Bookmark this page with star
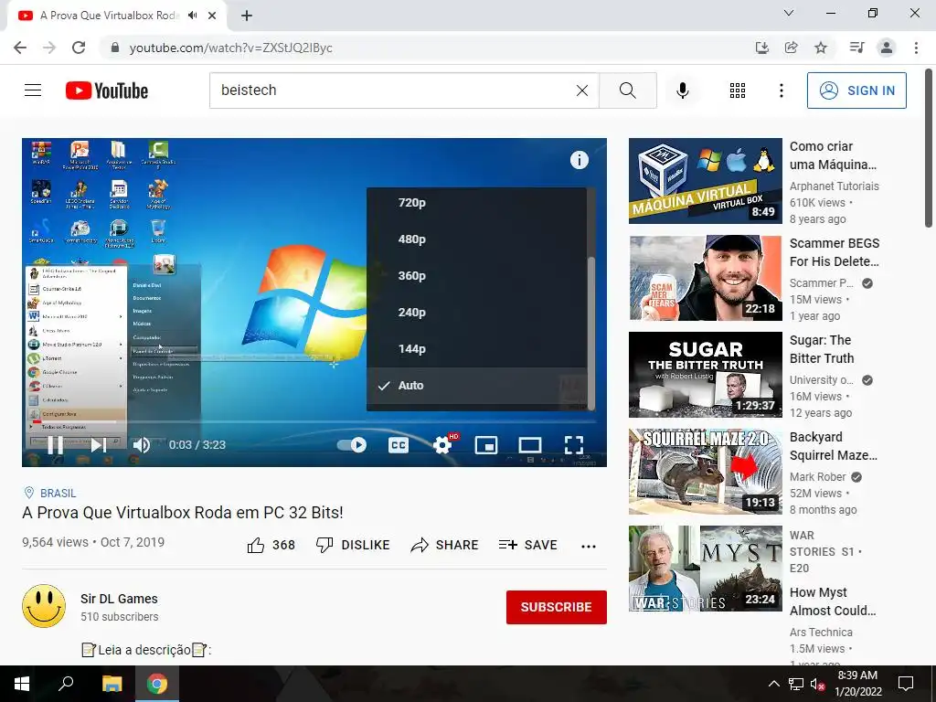936x702 pixels. (x=821, y=48)
